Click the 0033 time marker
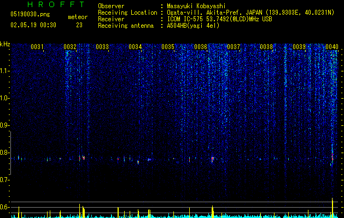Viewport: 344px width, 218px height. pyautogui.click(x=102, y=47)
